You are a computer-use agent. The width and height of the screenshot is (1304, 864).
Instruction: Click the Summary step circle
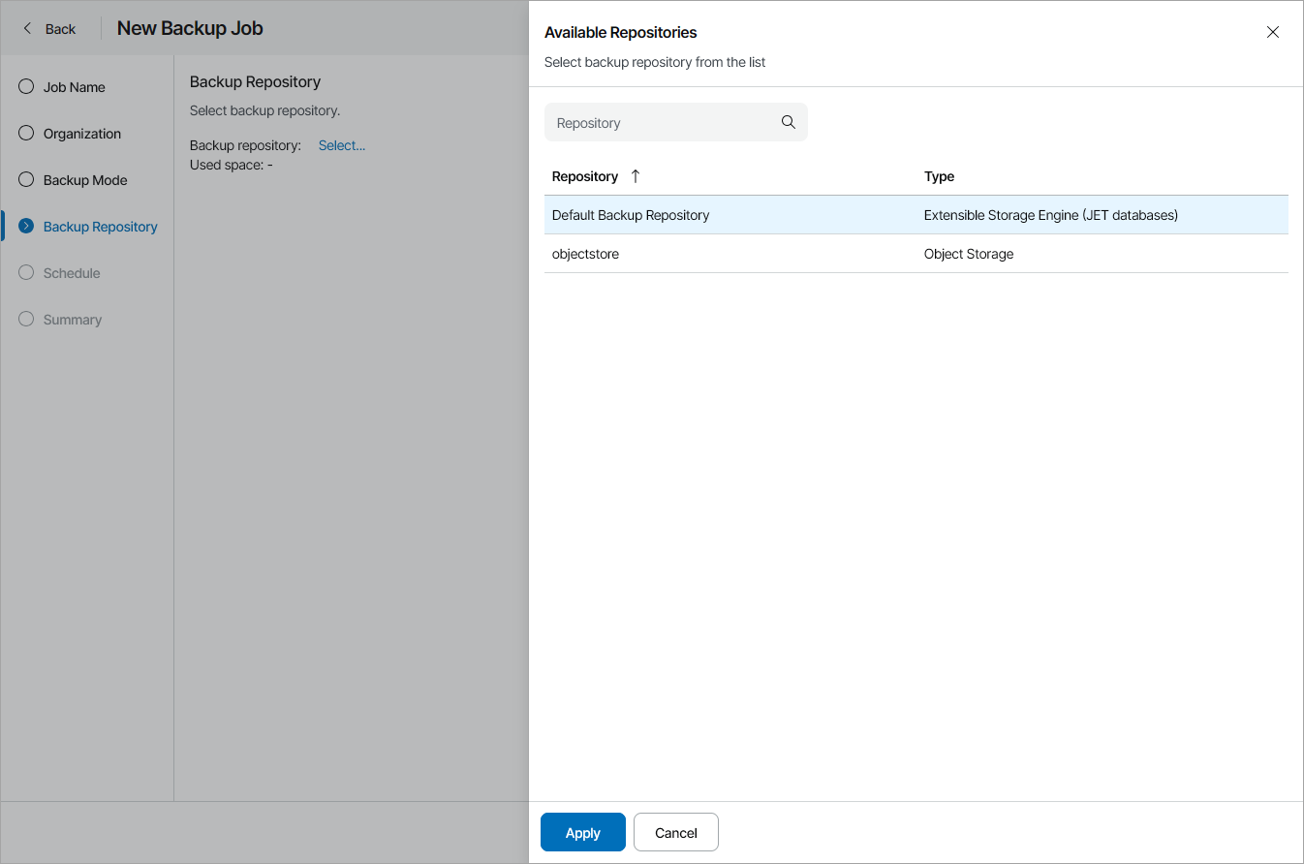(x=26, y=320)
